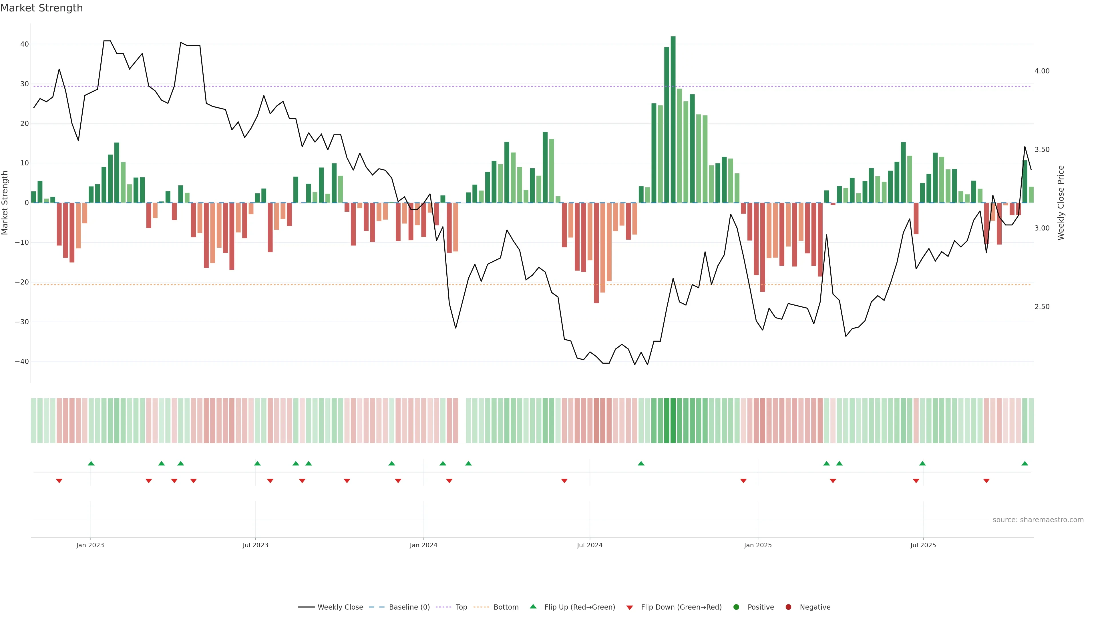The image size is (1098, 617).
Task: Click the dark red Negative circle legend icon
Action: click(x=788, y=607)
